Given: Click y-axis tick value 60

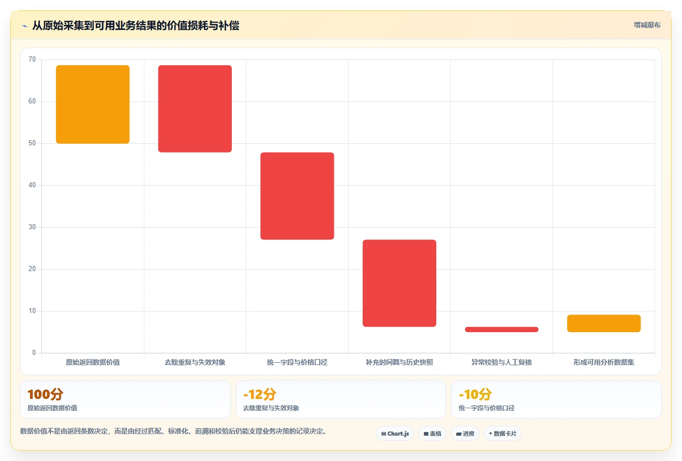Looking at the screenshot, I should (x=32, y=101).
